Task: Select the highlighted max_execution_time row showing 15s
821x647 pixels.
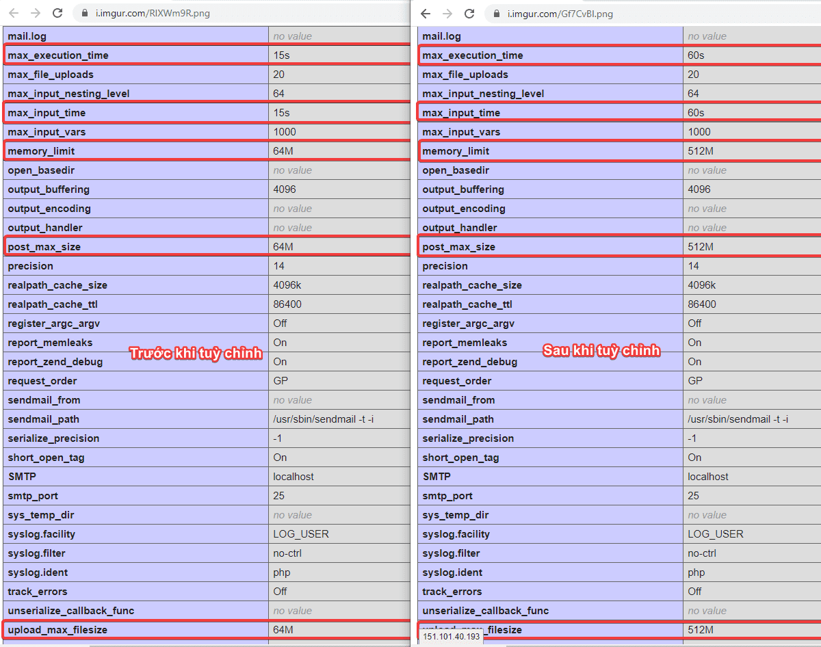Action: 137,55
